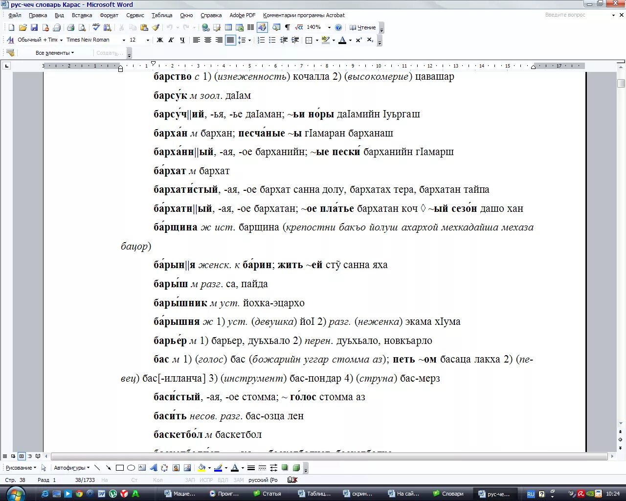Open the Adobe PDF menu

(243, 15)
